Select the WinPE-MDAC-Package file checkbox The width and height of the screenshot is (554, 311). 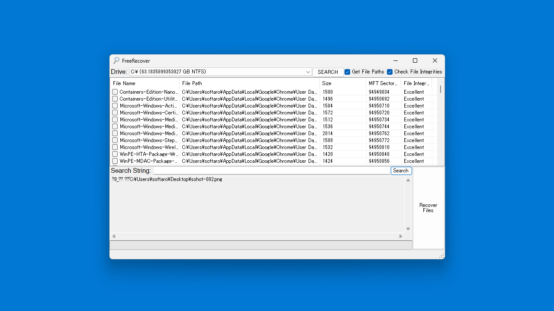point(115,161)
